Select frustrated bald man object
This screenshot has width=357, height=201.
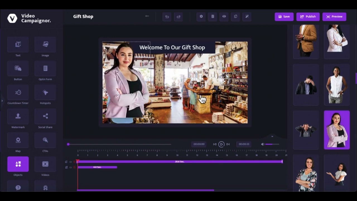tap(306, 130)
